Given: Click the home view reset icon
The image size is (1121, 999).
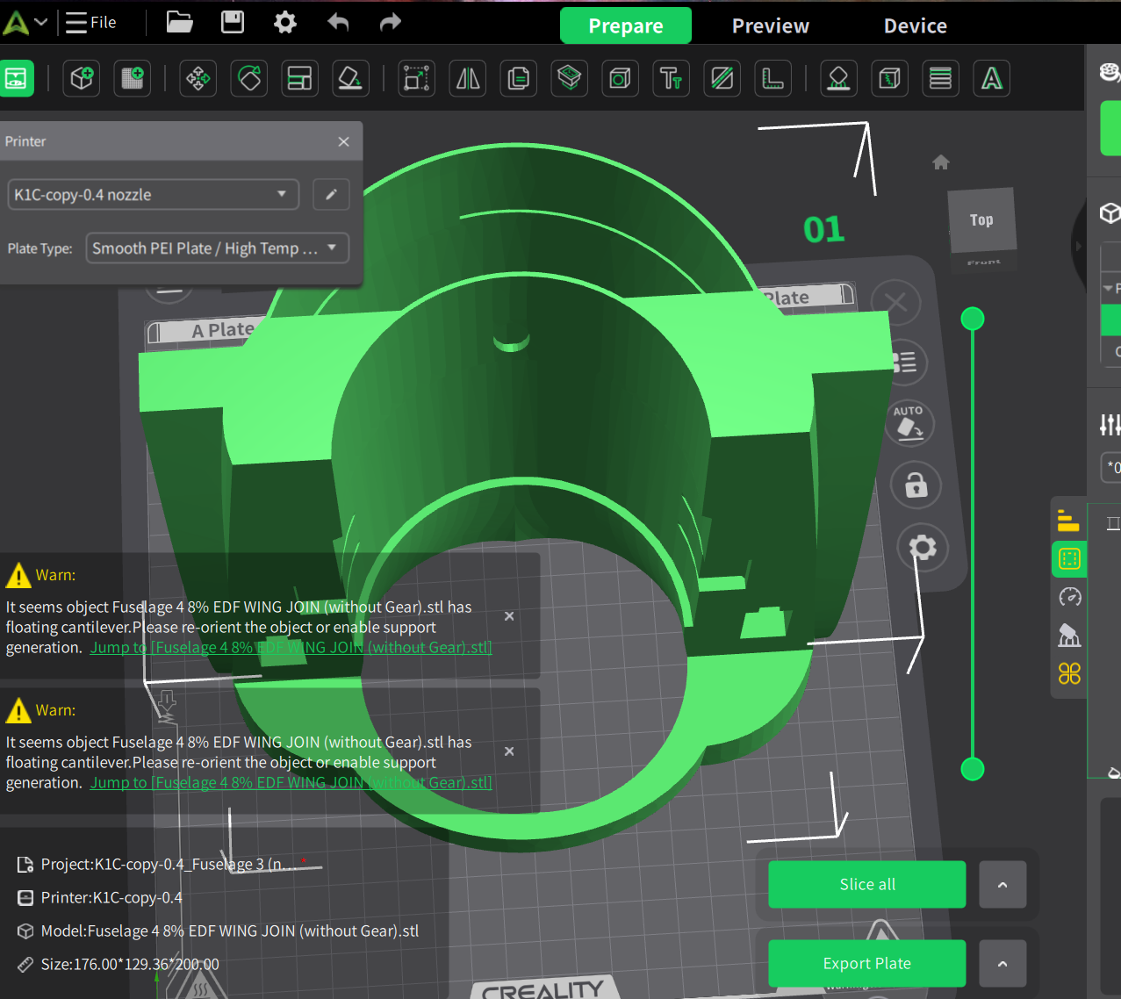Looking at the screenshot, I should 941,162.
